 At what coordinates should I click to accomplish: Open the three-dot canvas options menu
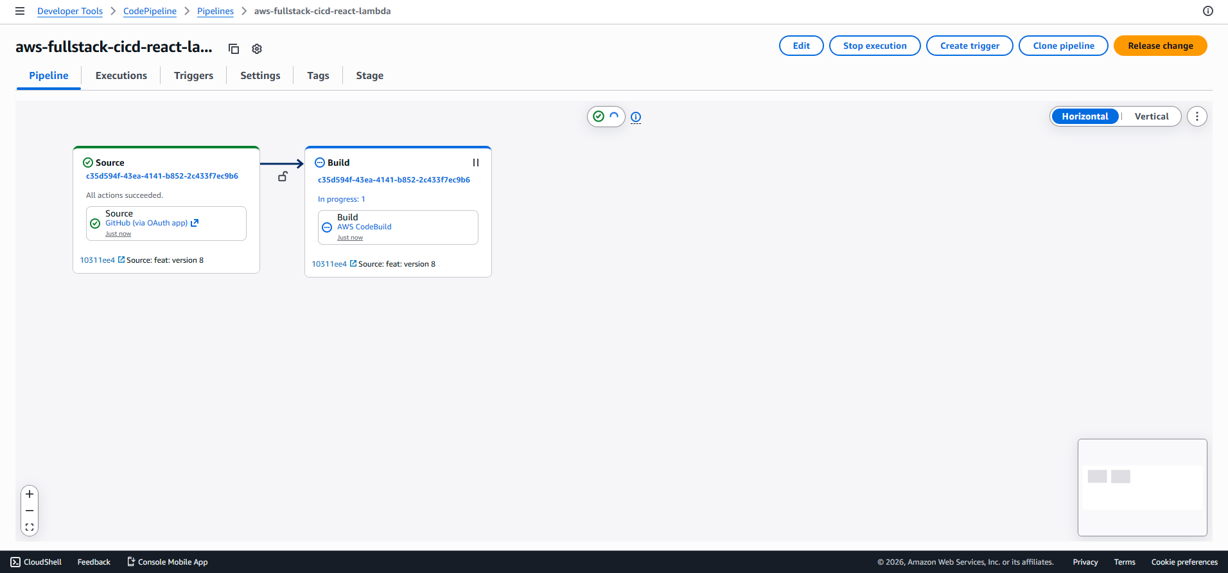click(1197, 116)
